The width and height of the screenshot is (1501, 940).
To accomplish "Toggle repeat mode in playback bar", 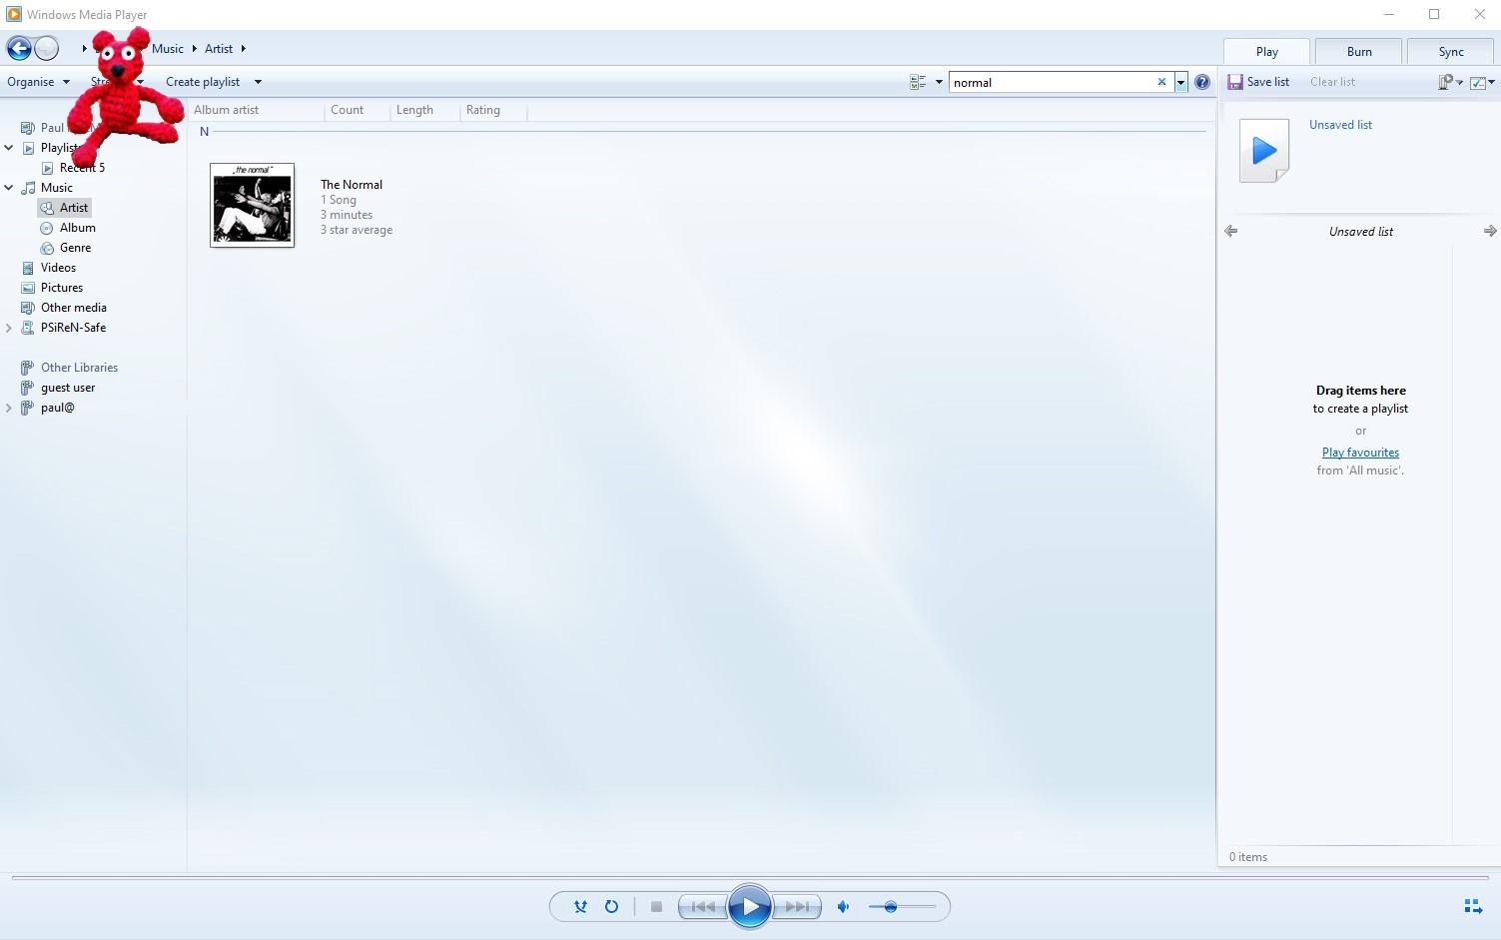I will point(611,907).
